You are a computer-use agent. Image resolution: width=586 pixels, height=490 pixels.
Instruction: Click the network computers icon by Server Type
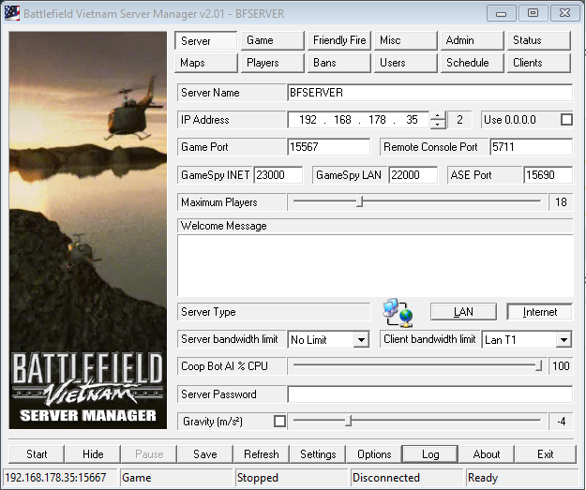(x=398, y=312)
